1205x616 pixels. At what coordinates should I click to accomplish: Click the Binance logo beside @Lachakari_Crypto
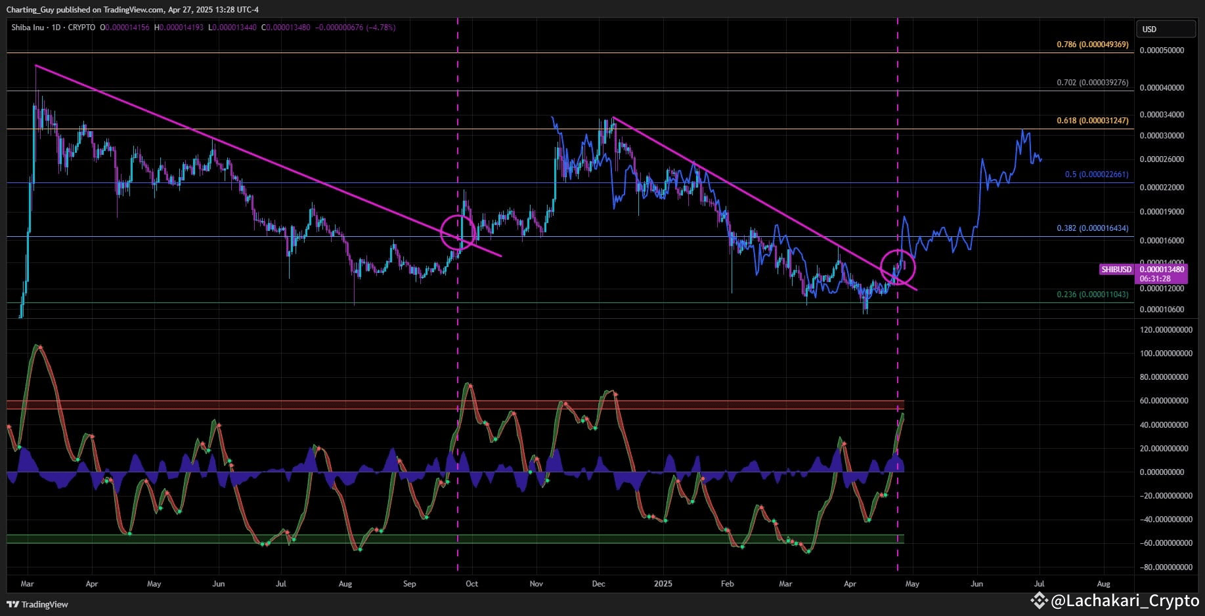pos(1038,600)
